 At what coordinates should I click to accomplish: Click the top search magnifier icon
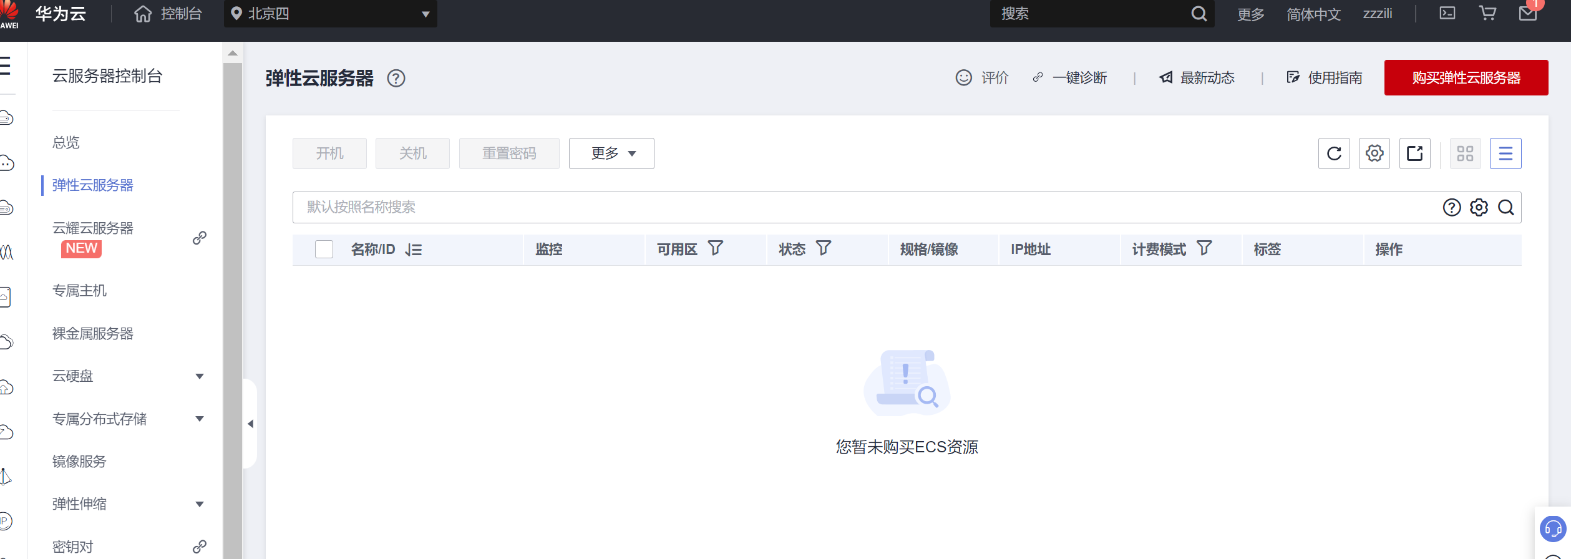click(1199, 14)
